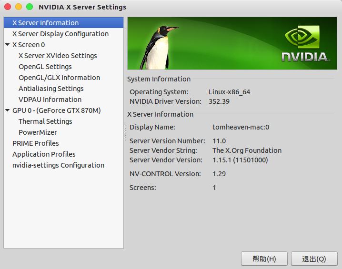
Task: Open OpenGL/GLX Information page
Action: [x=59, y=78]
